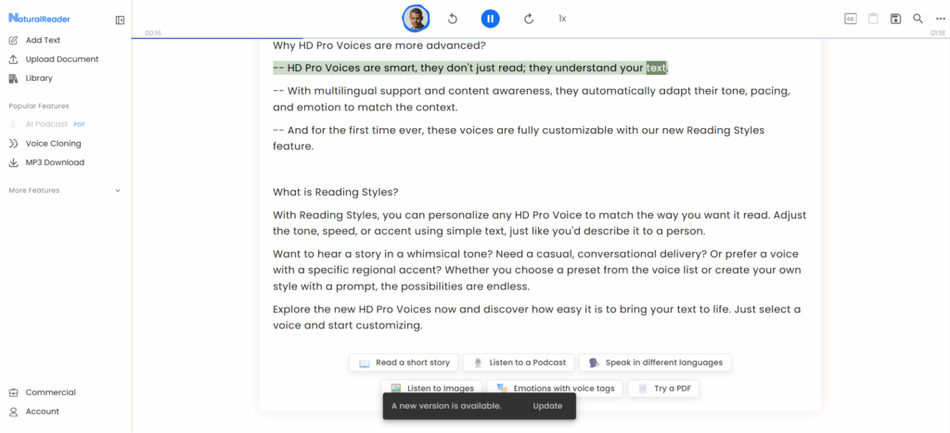Screen dimensions: 950x433
Task: Rewind playback with the back arrow
Action: pyautogui.click(x=452, y=19)
